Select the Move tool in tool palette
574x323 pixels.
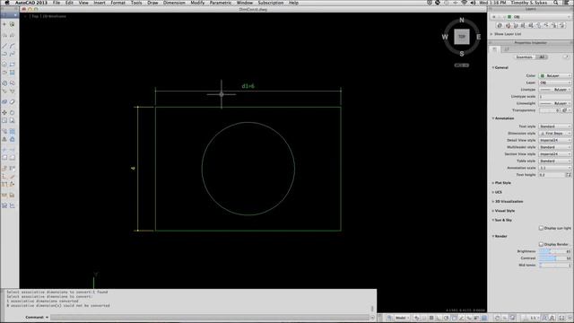4,112
